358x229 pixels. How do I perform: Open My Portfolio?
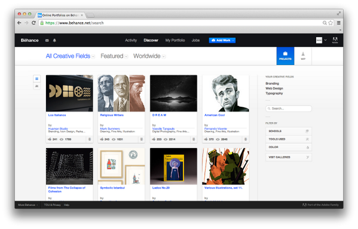tap(175, 41)
